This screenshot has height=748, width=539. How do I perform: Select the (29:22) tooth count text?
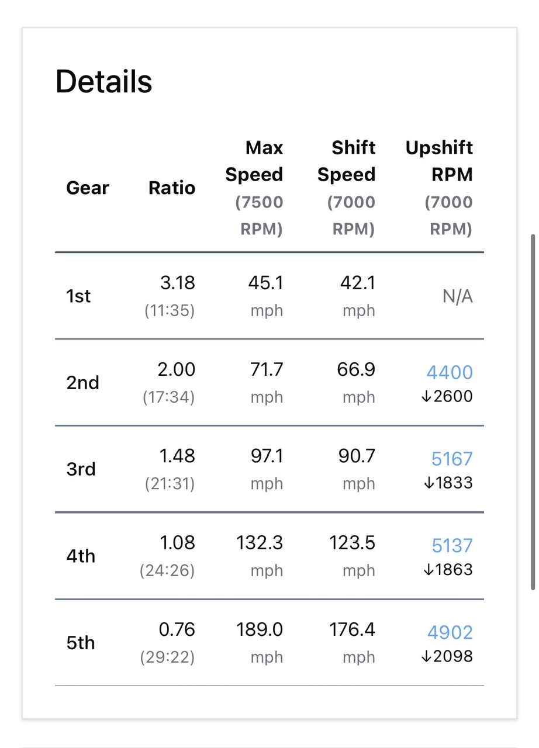167,657
